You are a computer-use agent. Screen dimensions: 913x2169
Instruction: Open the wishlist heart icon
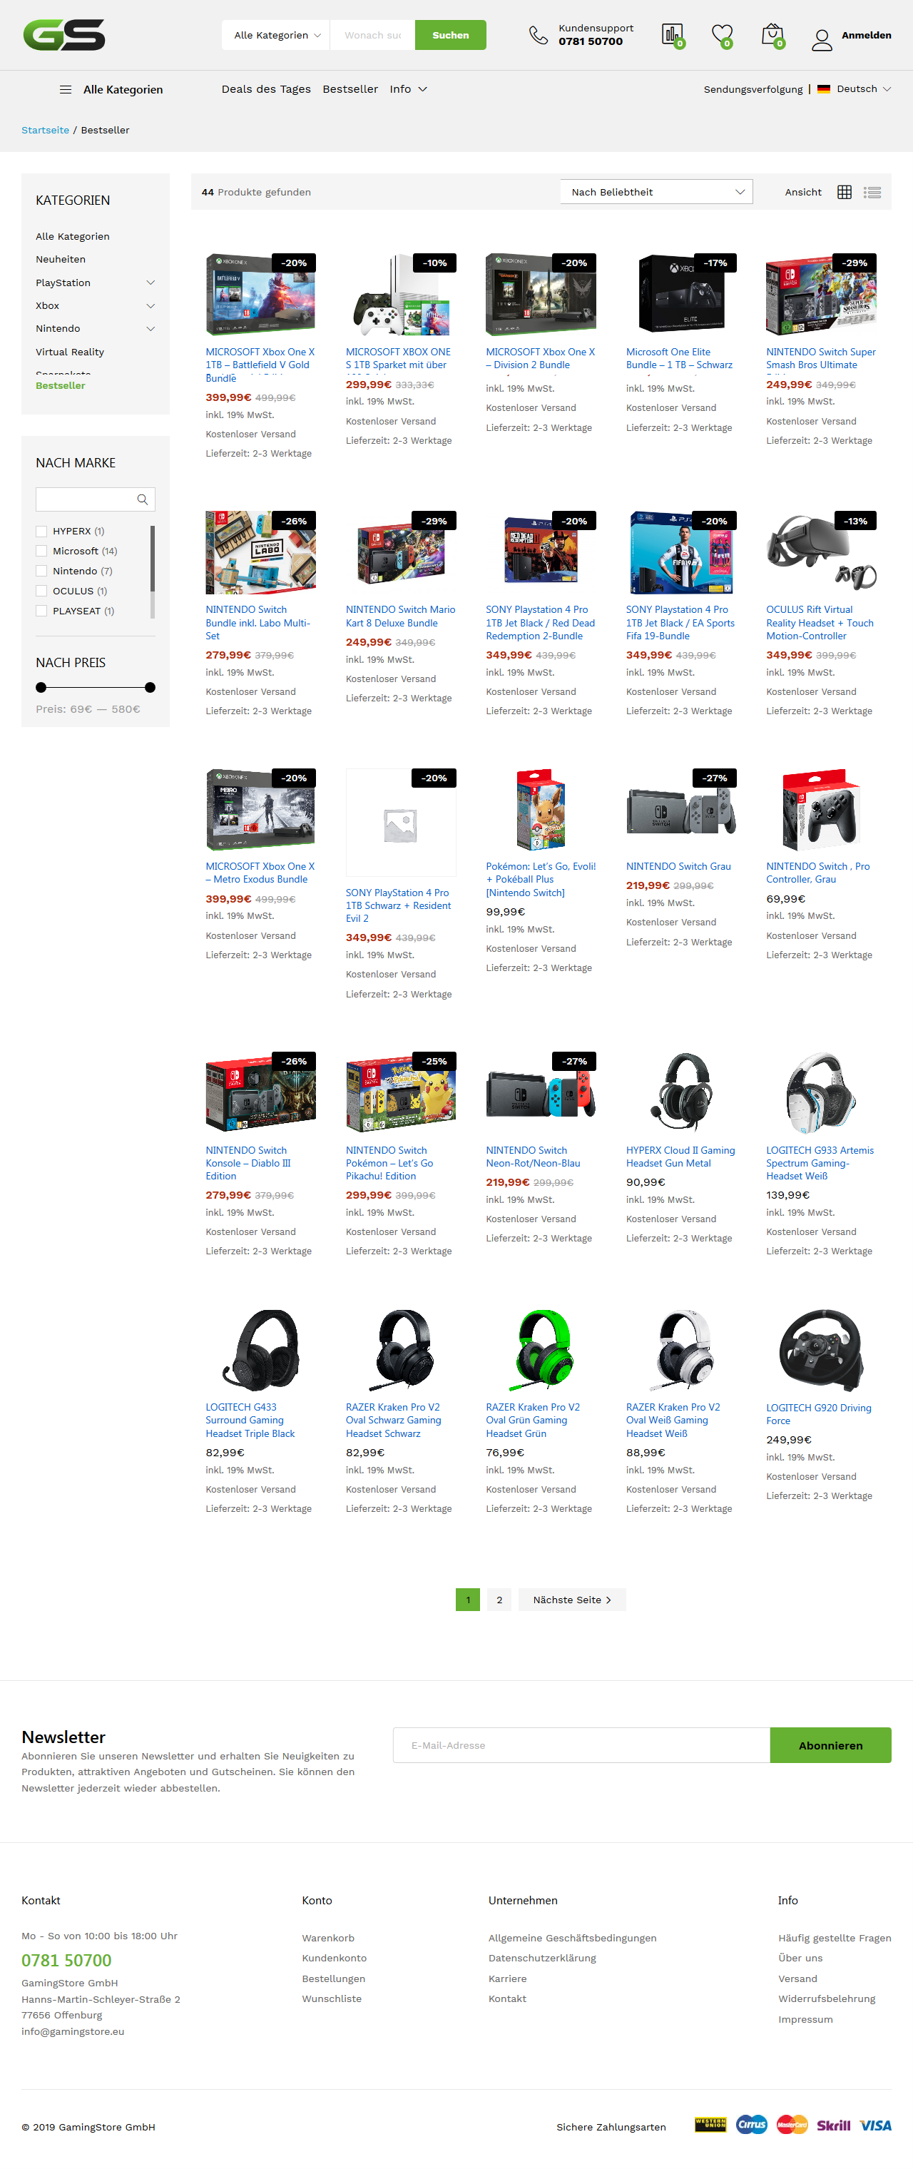click(721, 34)
